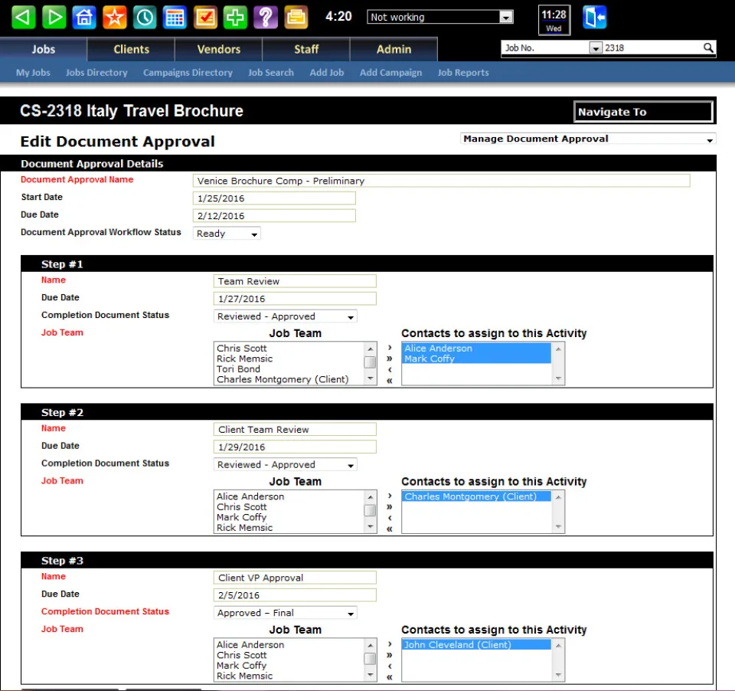Click the green forward arrow icon
The width and height of the screenshot is (735, 691).
[x=54, y=18]
